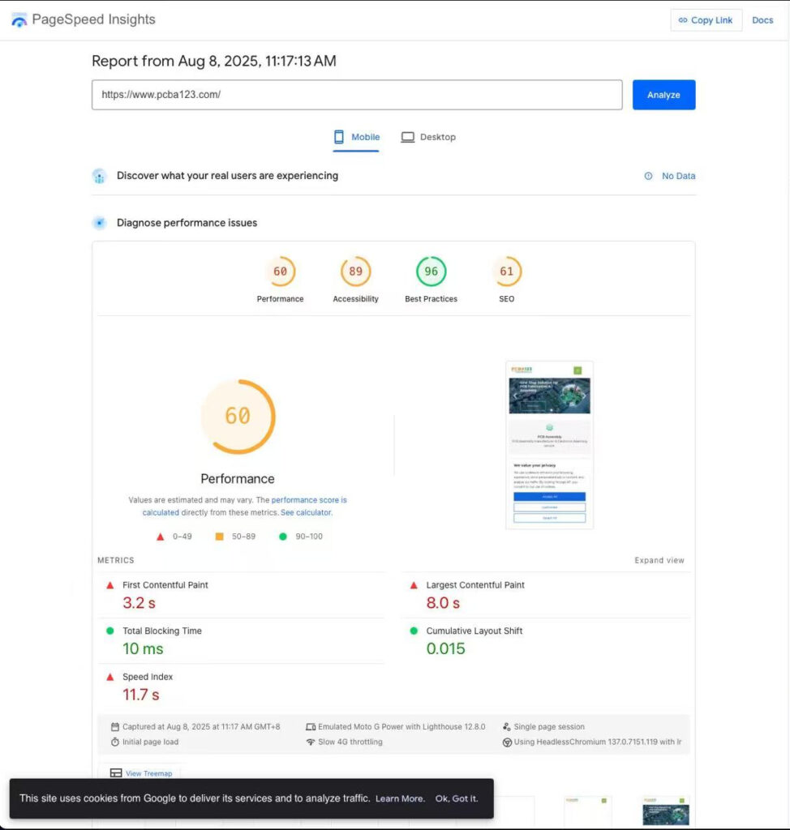Click the info icon beside No Data
This screenshot has height=830, width=790.
(x=648, y=176)
